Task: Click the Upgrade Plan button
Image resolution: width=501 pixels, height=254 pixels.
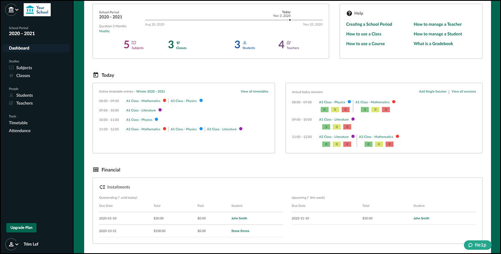Action: pos(21,228)
